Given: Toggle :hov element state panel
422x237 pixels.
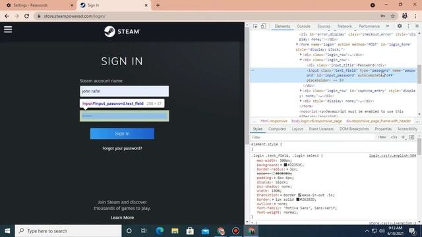Looking at the screenshot, I should (x=382, y=137).
